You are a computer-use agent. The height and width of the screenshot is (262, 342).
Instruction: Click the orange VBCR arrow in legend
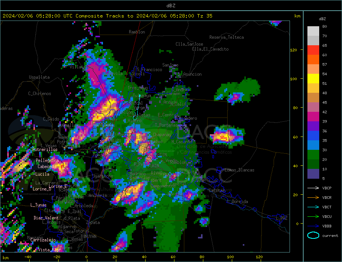coord(313,198)
